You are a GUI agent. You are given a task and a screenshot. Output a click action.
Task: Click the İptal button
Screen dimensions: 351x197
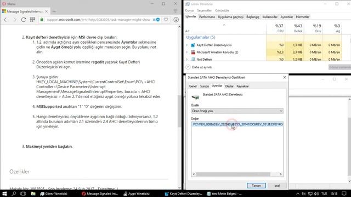click(x=277, y=186)
